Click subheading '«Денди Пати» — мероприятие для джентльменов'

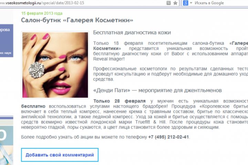157,90
